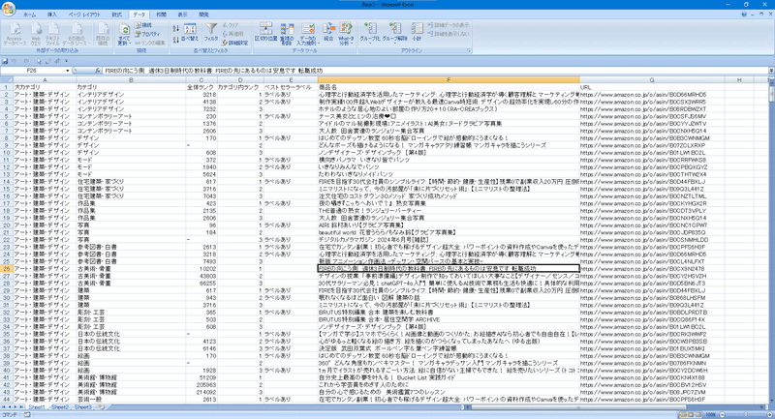Click 重複の削除 remove duplicates
The width and height of the screenshot is (775, 419).
287,34
